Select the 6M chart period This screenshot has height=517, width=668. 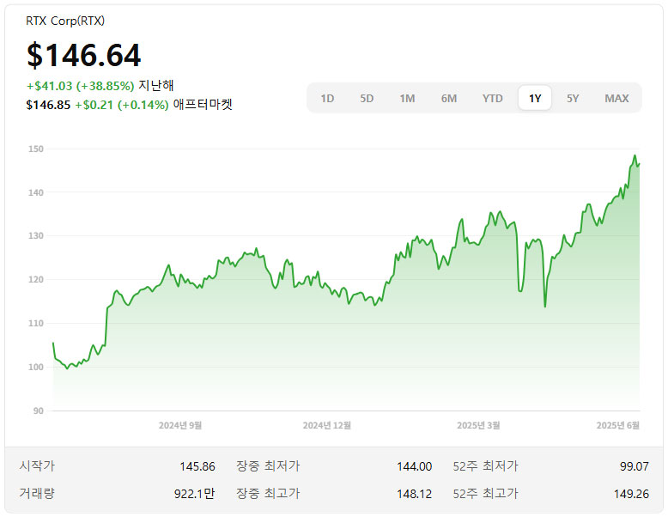(x=449, y=99)
